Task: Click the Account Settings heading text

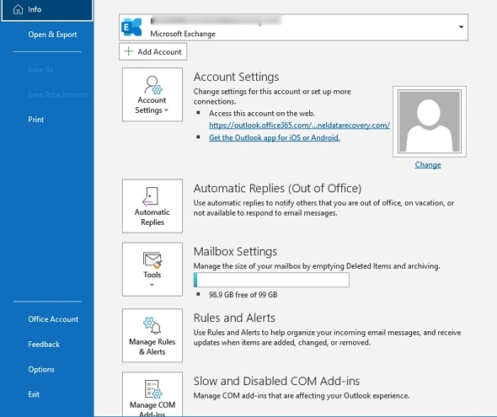Action: pyautogui.click(x=237, y=77)
